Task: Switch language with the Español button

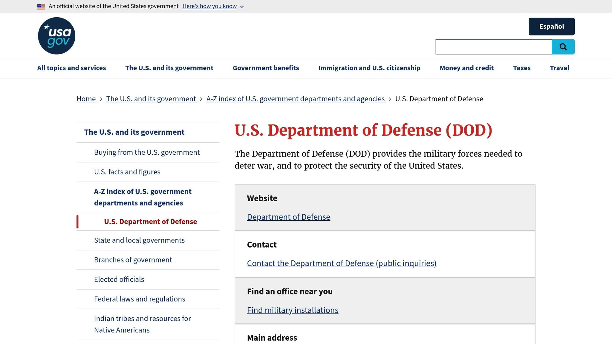Action: coord(551,27)
